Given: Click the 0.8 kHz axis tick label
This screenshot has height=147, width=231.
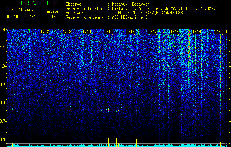Looking at the screenshot, I should 3,103.
